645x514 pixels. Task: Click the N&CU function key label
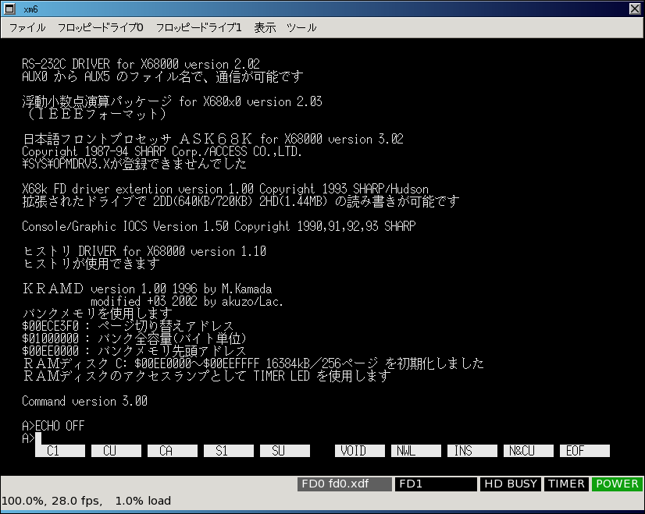[x=529, y=451]
